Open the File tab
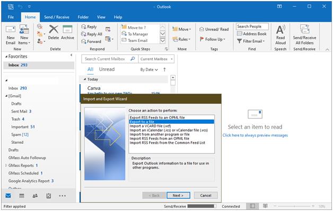Viewport: 333px width, 211px height. (11, 17)
